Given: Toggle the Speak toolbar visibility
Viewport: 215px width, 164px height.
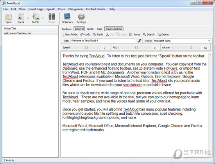Looking at the screenshot, I should pyautogui.click(x=90, y=29).
